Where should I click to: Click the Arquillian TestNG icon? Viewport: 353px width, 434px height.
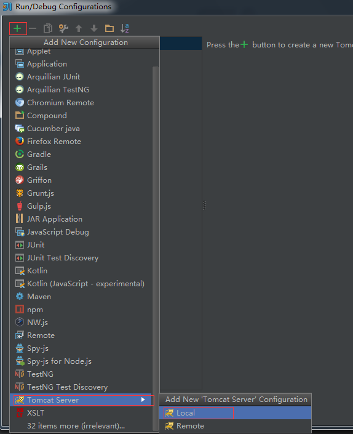(x=19, y=90)
